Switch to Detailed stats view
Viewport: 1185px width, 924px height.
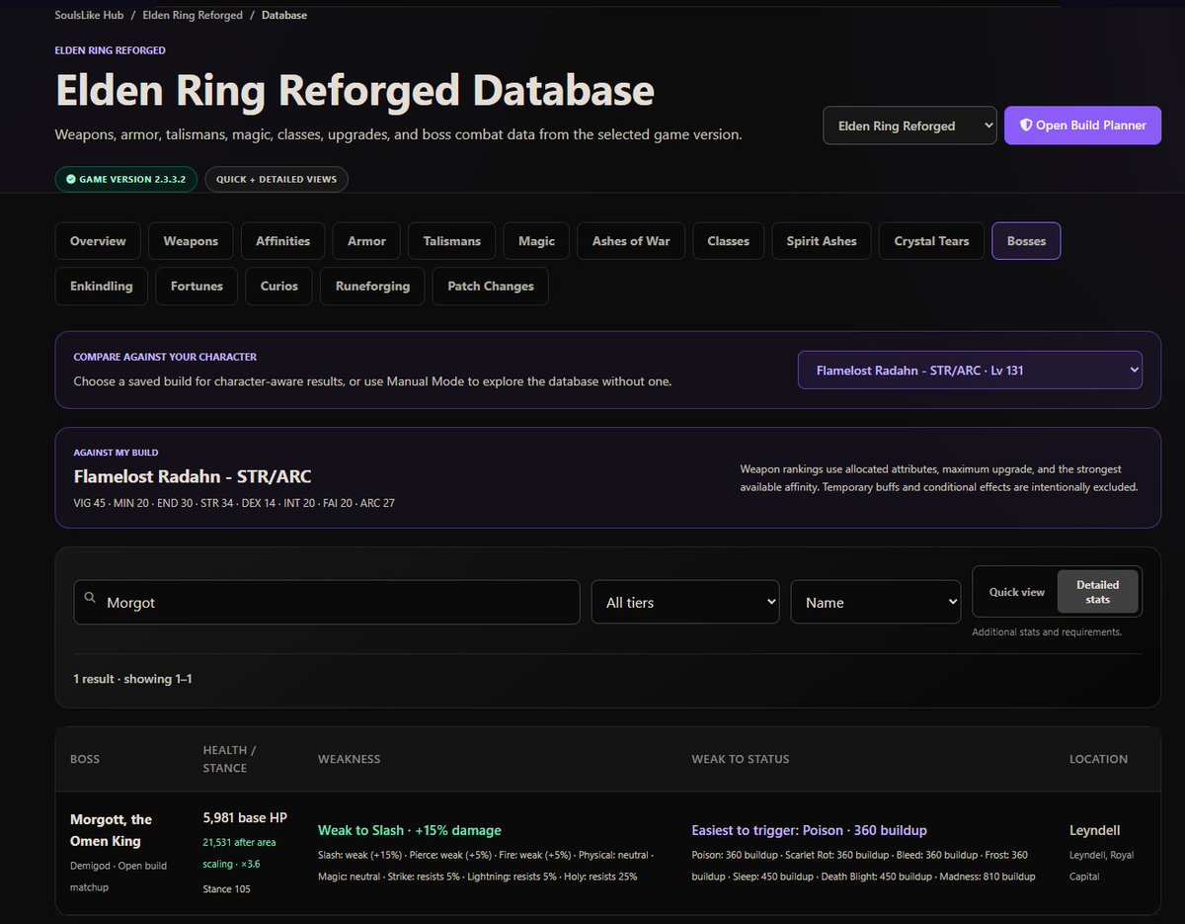[x=1097, y=592]
